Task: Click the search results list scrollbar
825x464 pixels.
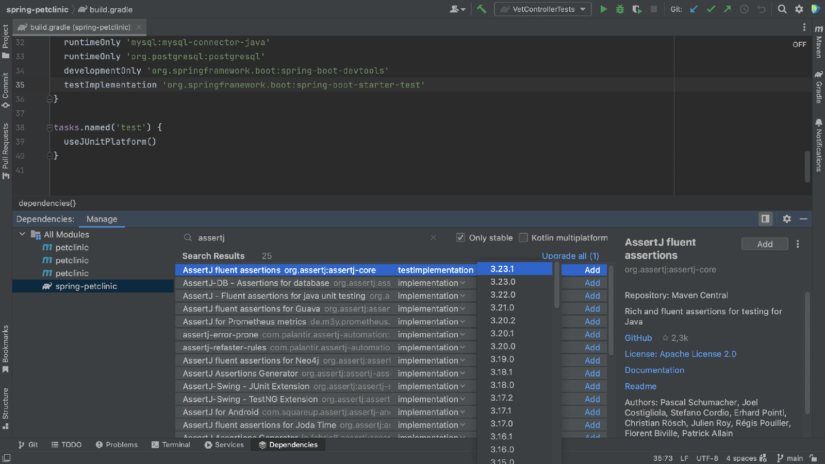Action: pyautogui.click(x=611, y=310)
